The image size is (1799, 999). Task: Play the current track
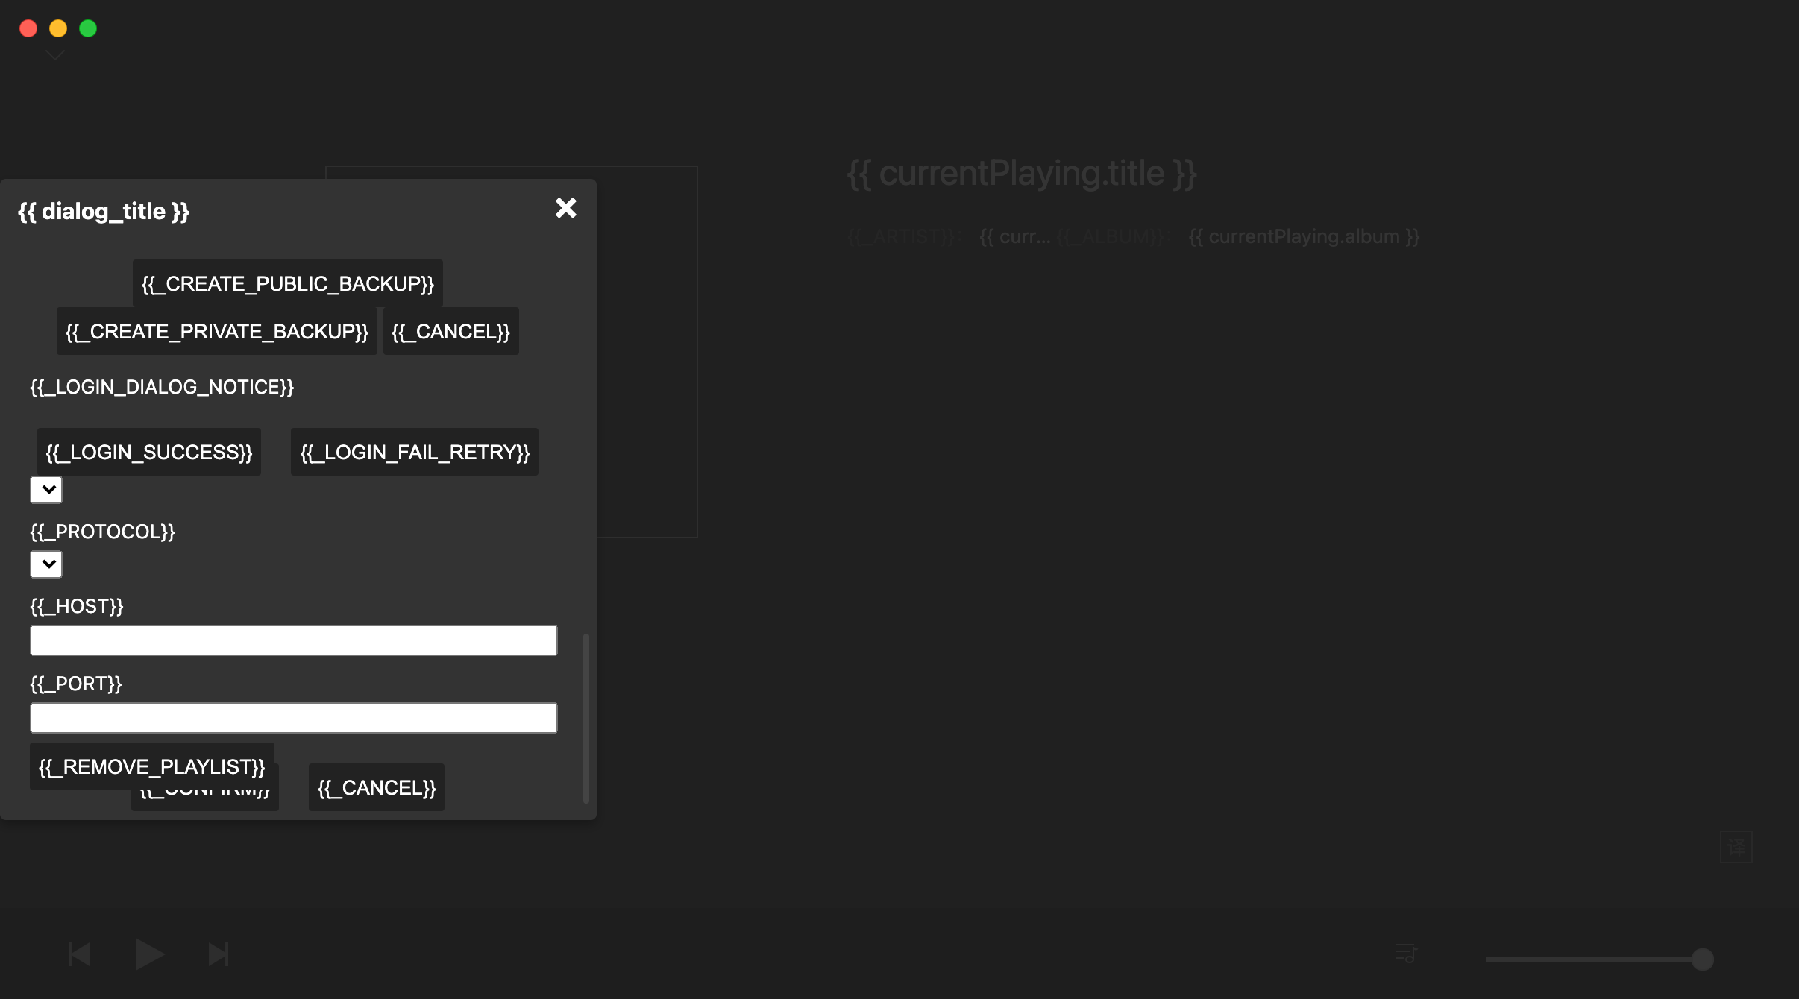pyautogui.click(x=149, y=954)
